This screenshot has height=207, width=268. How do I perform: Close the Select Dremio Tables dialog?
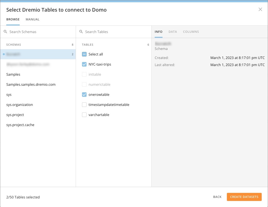[260, 9]
